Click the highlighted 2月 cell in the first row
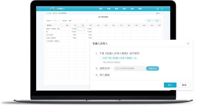 [81, 29]
